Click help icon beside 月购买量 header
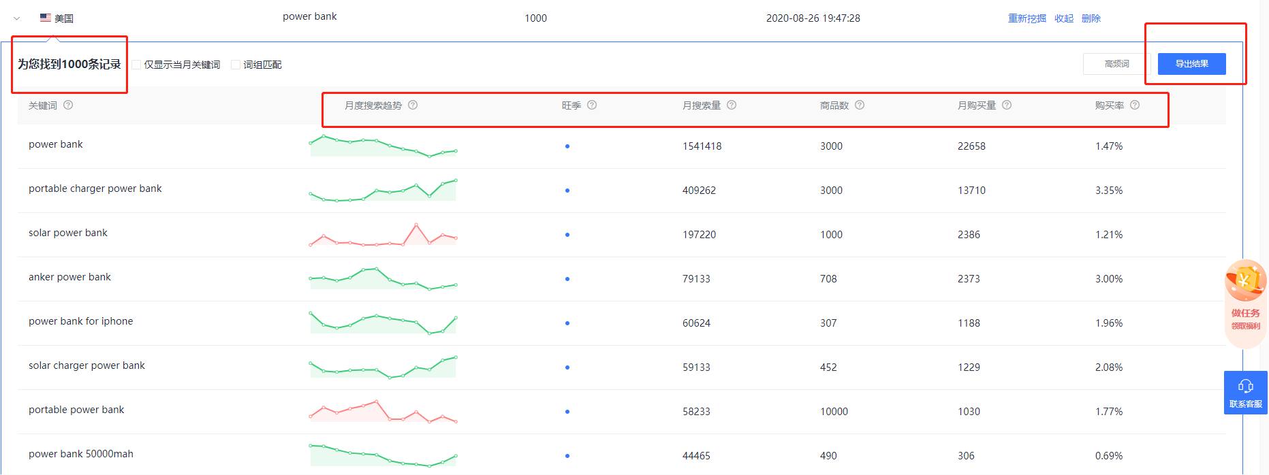The width and height of the screenshot is (1269, 475). pyautogui.click(x=1007, y=105)
